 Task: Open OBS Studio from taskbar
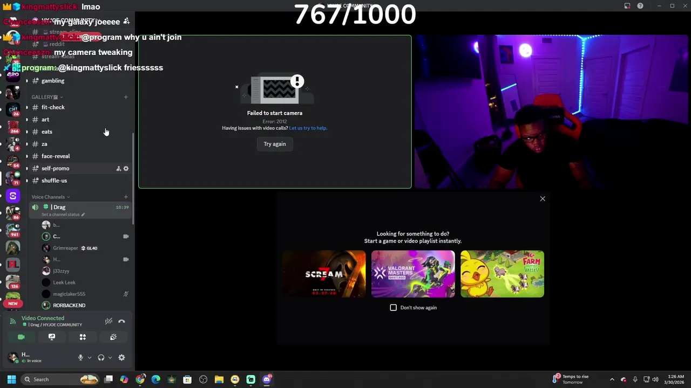pyautogui.click(x=203, y=379)
